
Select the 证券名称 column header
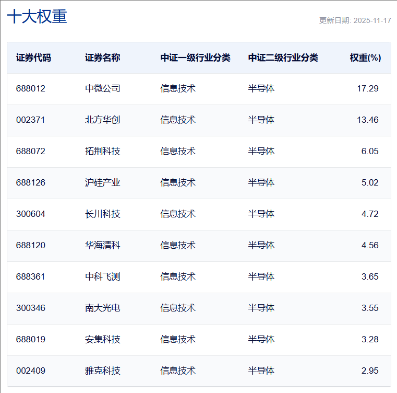click(102, 57)
